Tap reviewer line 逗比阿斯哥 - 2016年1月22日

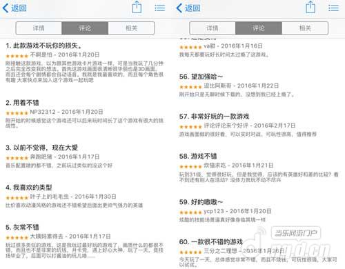(x=241, y=86)
